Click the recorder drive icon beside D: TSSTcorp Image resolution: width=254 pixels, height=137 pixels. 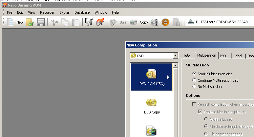click(x=191, y=22)
